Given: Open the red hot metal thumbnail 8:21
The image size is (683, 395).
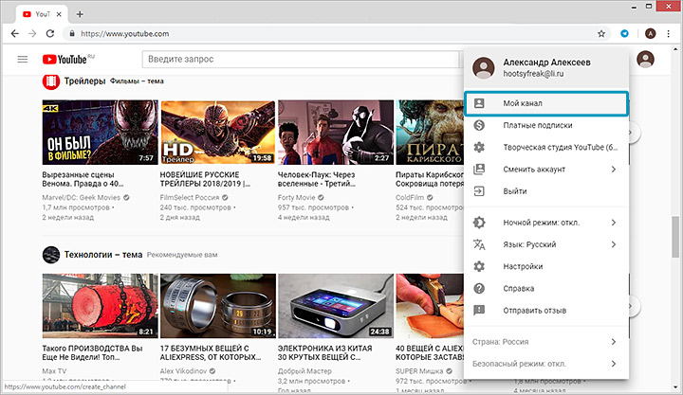Looking at the screenshot, I should pyautogui.click(x=101, y=306).
